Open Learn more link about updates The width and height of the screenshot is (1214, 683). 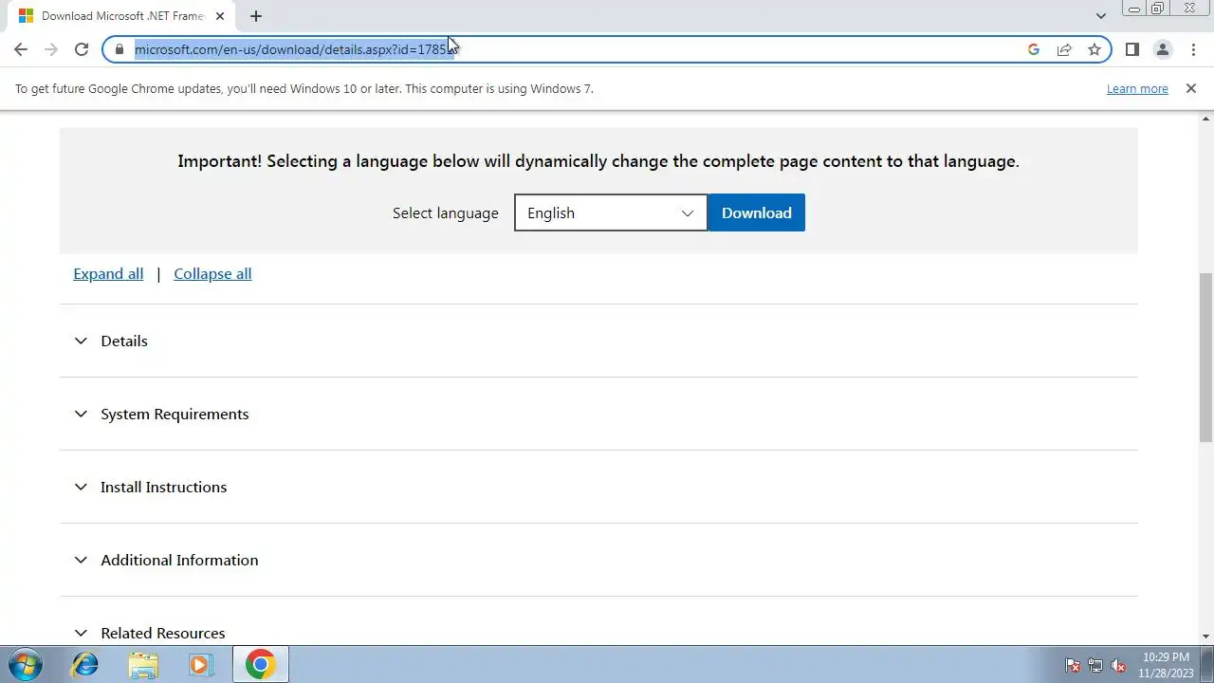point(1137,88)
